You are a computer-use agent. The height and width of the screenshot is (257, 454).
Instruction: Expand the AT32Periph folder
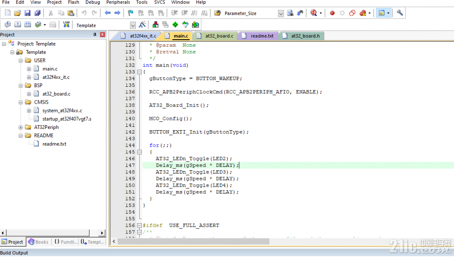[x=21, y=127]
